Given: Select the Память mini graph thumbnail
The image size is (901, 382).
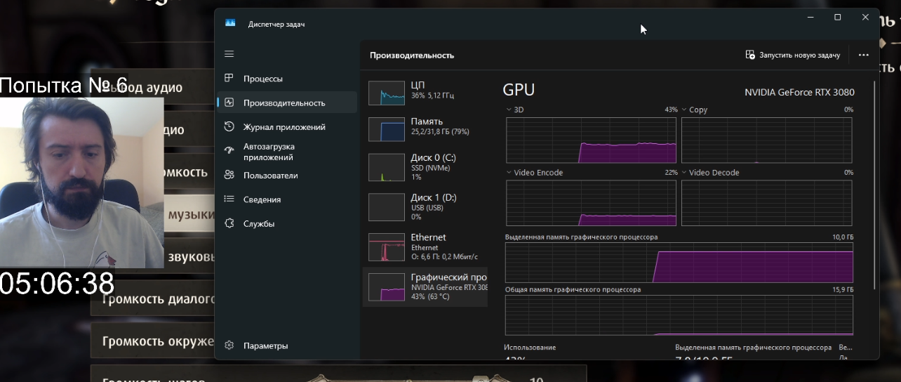Looking at the screenshot, I should (x=387, y=129).
